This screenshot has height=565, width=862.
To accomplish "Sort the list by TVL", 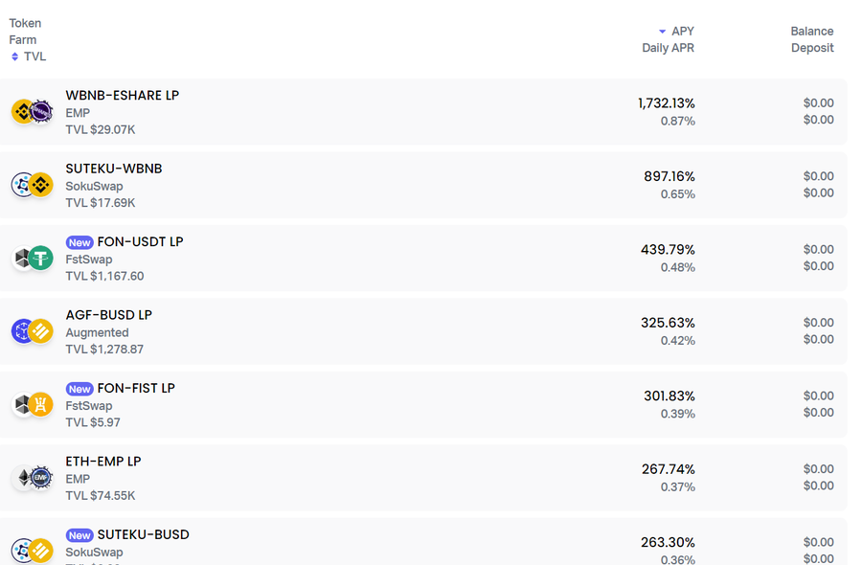I will (x=34, y=56).
